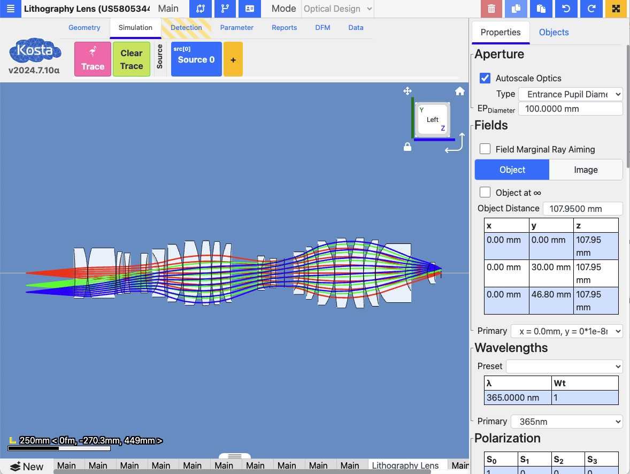Click the red trash delete icon
630x474 pixels.
coord(491,9)
